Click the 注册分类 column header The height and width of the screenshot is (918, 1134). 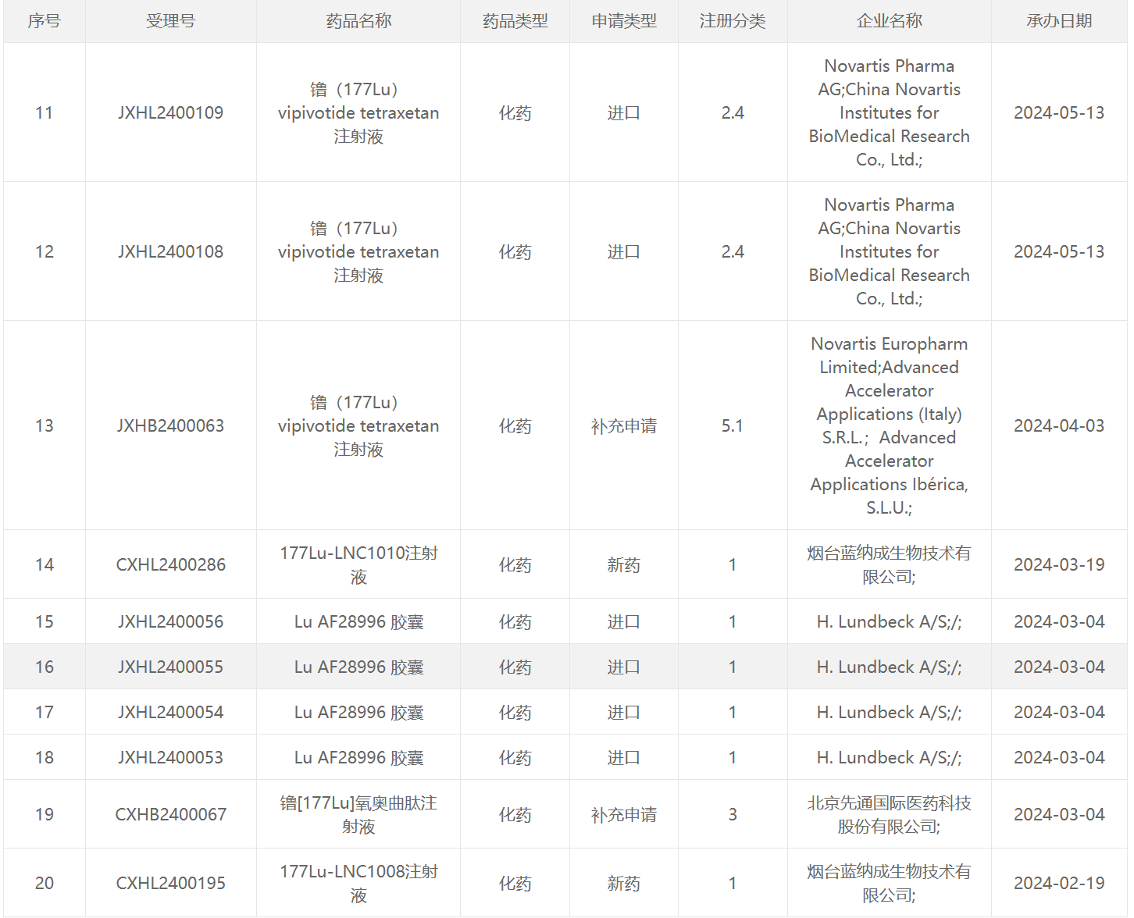click(732, 21)
